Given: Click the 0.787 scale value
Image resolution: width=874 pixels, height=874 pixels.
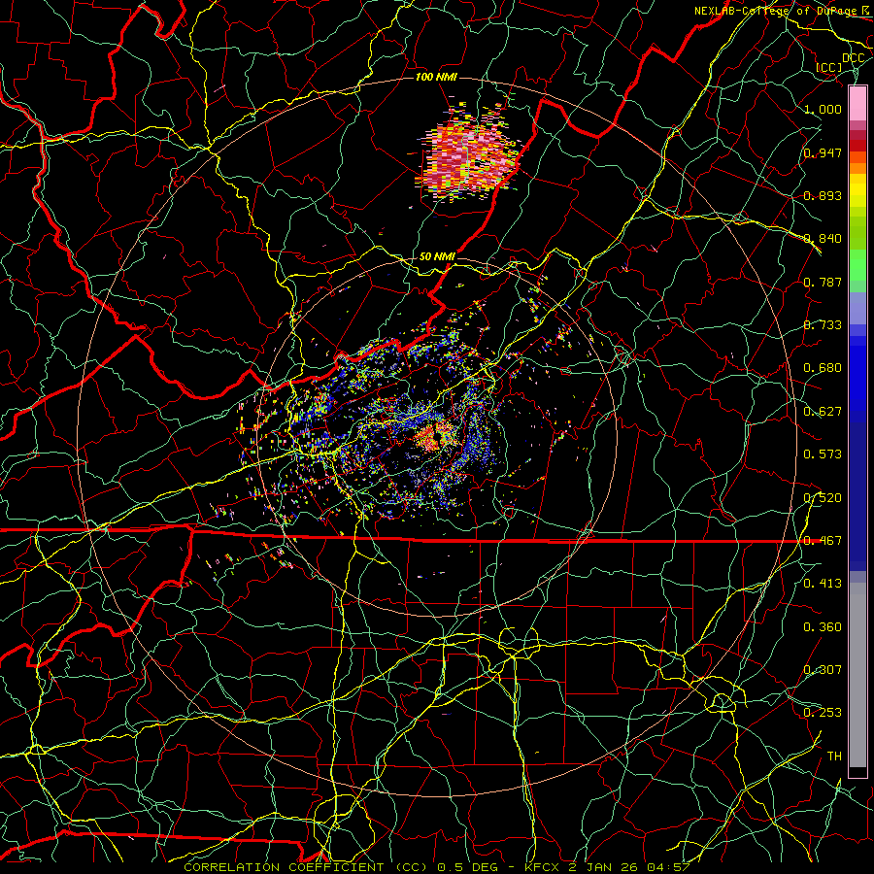Looking at the screenshot, I should (x=823, y=282).
